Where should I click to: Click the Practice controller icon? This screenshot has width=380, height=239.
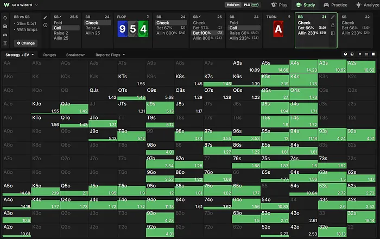point(326,5)
